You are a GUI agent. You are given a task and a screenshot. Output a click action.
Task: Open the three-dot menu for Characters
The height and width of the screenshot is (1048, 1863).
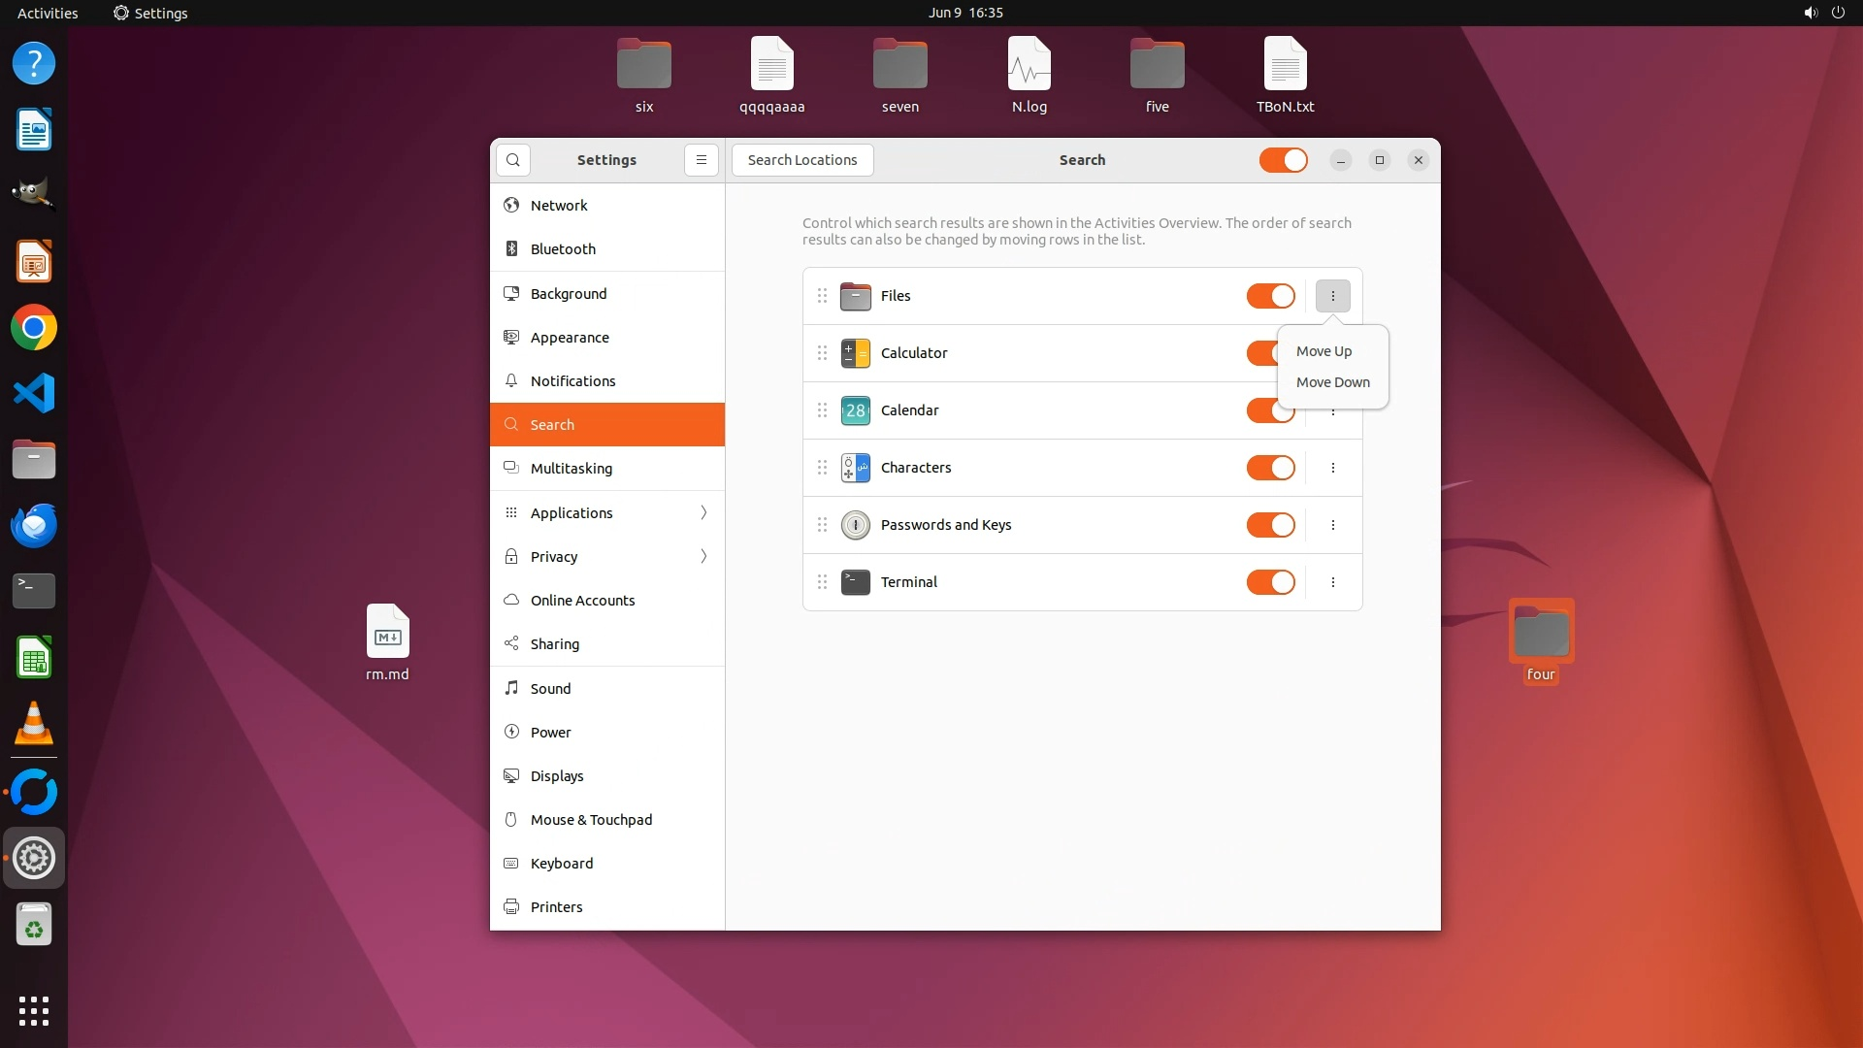1332,468
